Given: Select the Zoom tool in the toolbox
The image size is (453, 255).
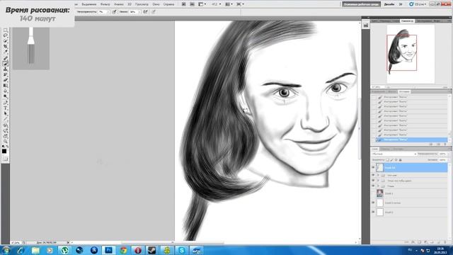Looking at the screenshot, I should [x=5, y=142].
